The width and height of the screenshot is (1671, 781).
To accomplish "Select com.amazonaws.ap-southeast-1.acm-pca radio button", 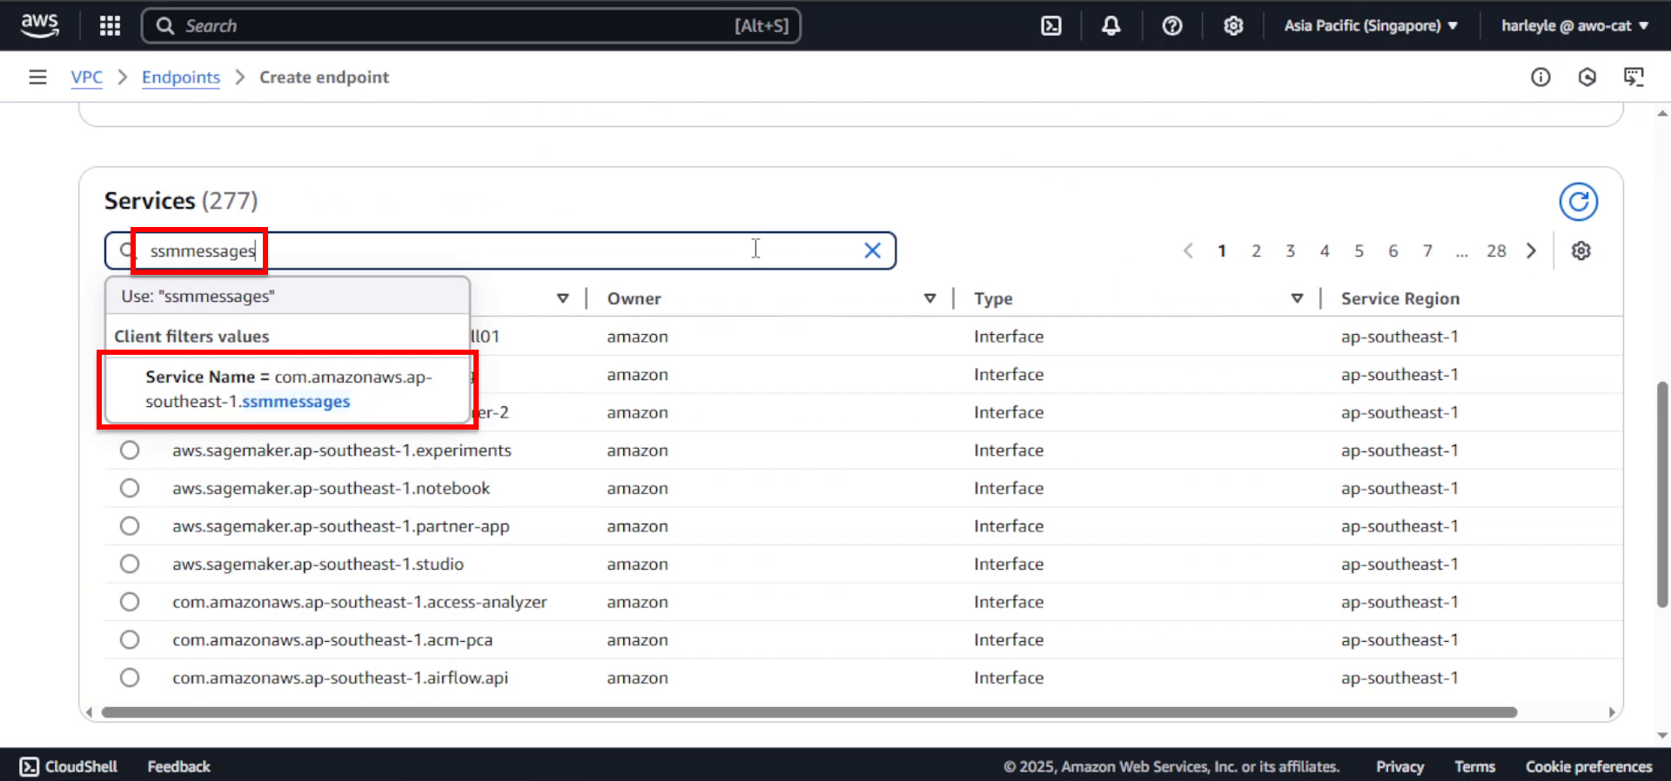I will click(x=130, y=640).
